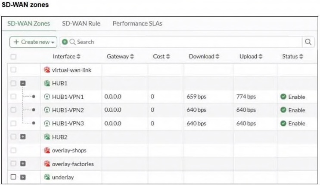Click the overlay-shops zone icon
The height and width of the screenshot is (185, 320).
pyautogui.click(x=47, y=151)
